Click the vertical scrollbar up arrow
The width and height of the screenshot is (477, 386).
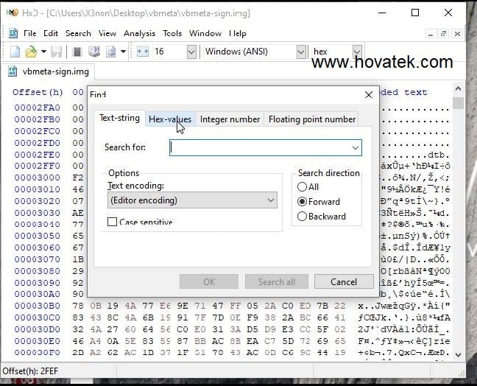[458, 89]
